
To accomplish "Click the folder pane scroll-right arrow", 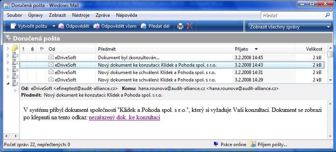I will pyautogui.click(x=16, y=136).
